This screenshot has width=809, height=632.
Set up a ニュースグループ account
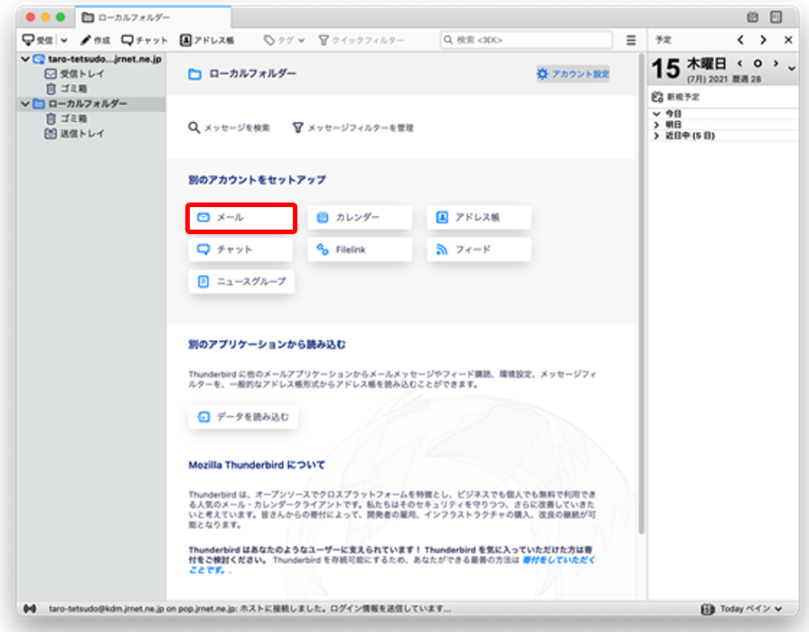point(241,282)
